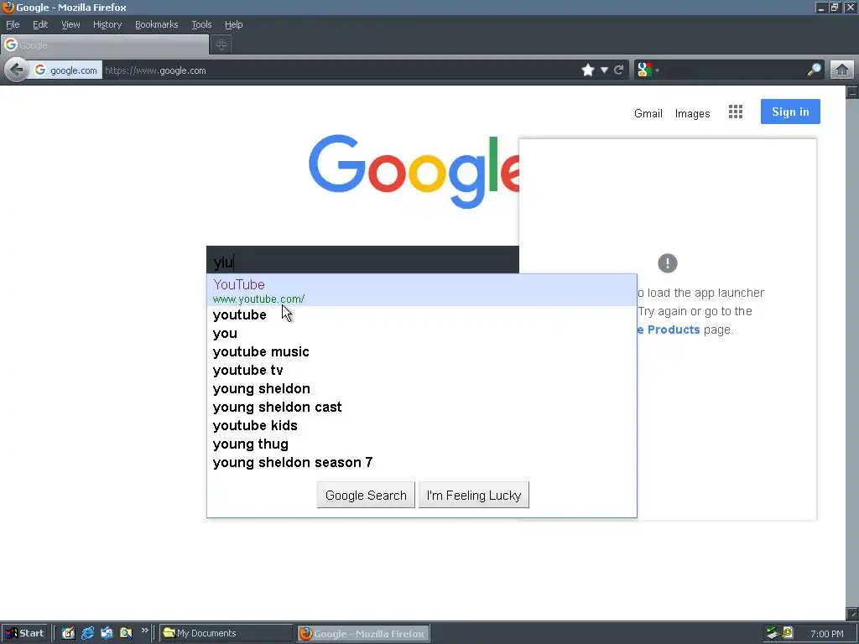
Task: Click the Google search text field
Action: pyautogui.click(x=362, y=262)
